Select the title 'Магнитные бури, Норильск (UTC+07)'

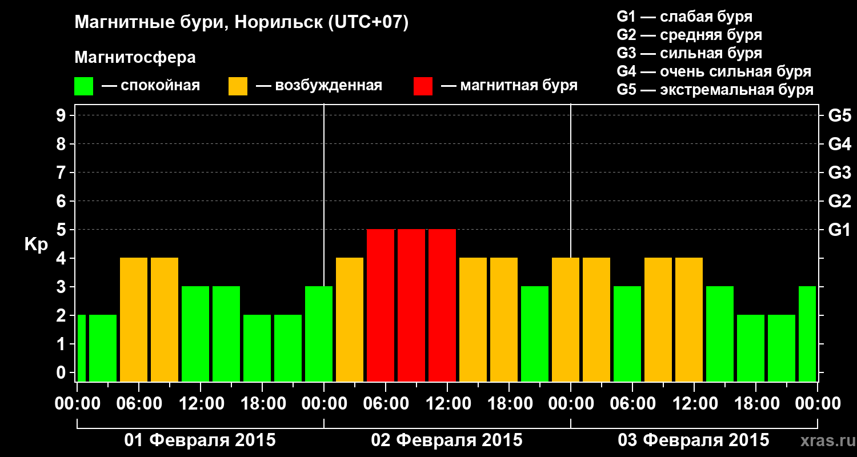[242, 23]
